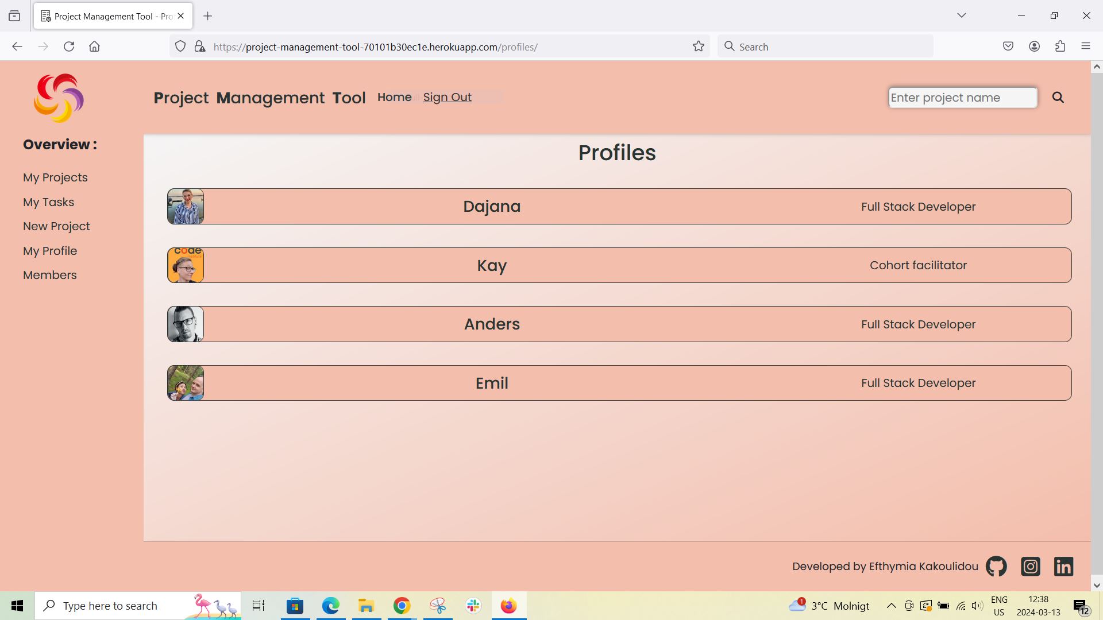Viewport: 1103px width, 620px height.
Task: Click the Sign Out link
Action: coord(447,97)
